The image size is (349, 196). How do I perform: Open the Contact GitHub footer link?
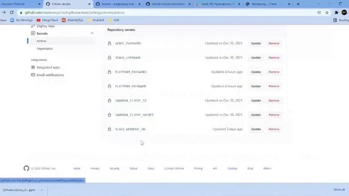click(174, 168)
